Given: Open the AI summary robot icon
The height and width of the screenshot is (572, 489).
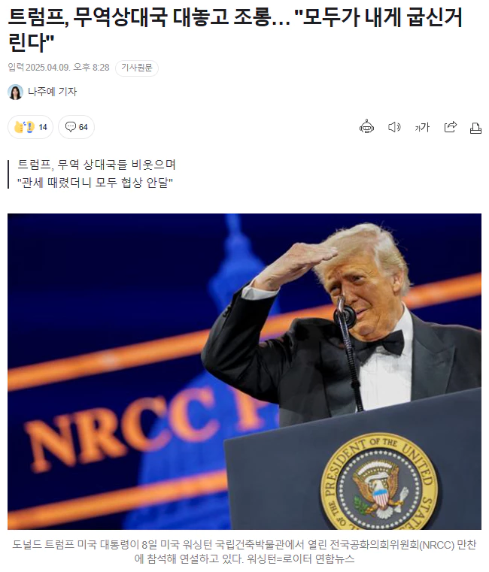Looking at the screenshot, I should [x=366, y=127].
